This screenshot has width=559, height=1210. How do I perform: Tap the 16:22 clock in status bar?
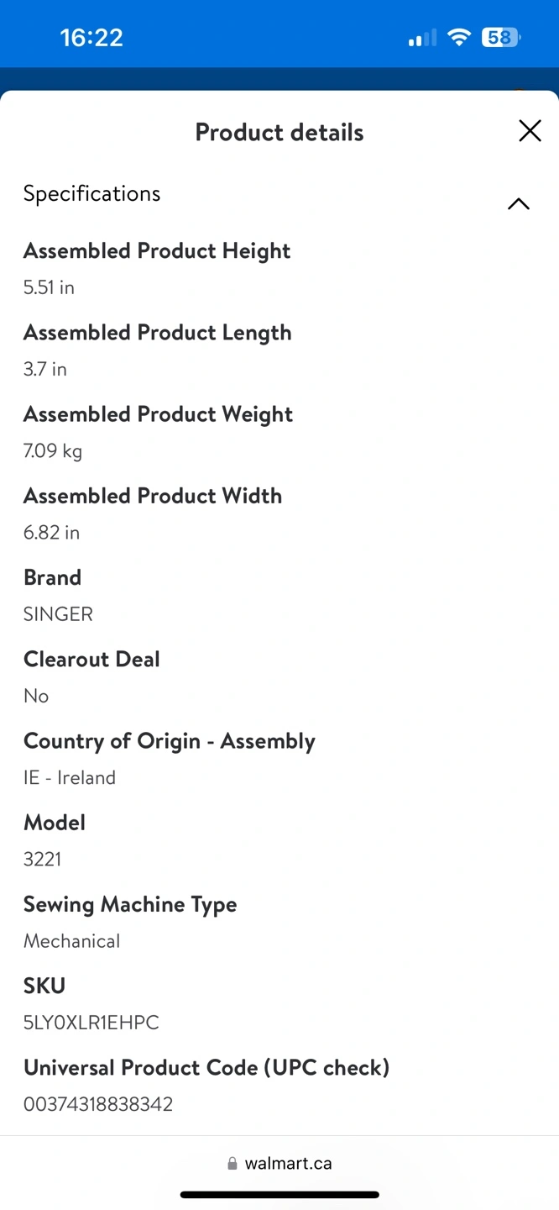(x=91, y=38)
